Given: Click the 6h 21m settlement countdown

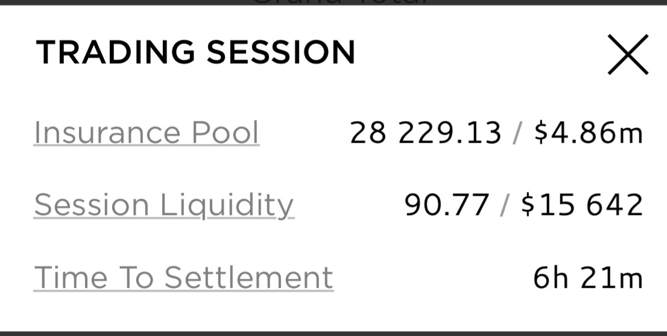Looking at the screenshot, I should point(588,278).
